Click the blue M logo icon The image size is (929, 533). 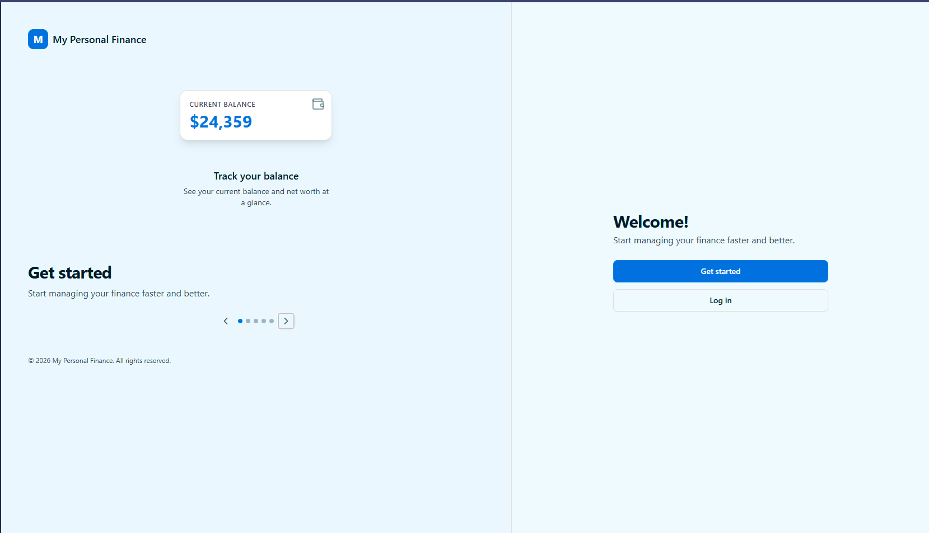[x=38, y=39]
